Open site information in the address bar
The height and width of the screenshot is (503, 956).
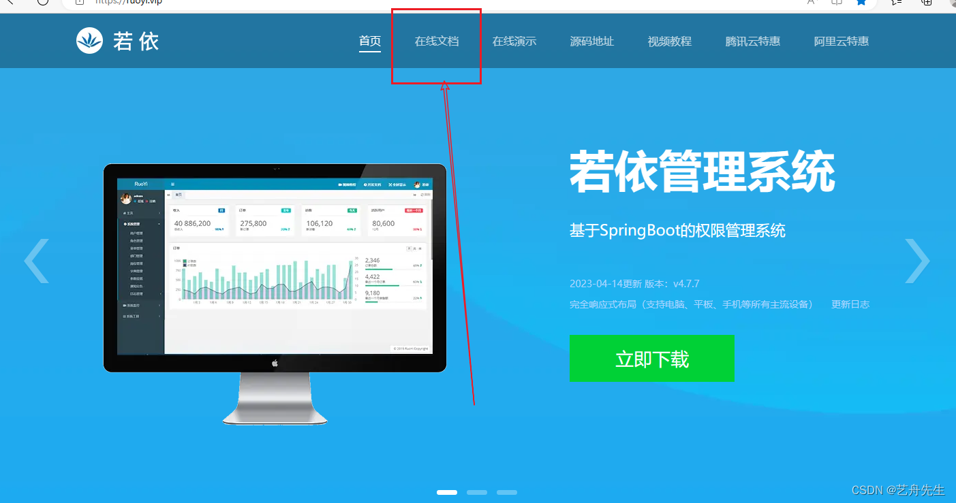pos(80,3)
